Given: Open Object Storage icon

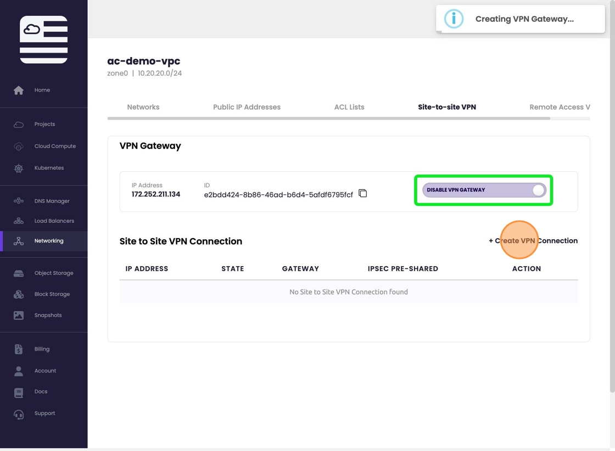Looking at the screenshot, I should point(19,273).
